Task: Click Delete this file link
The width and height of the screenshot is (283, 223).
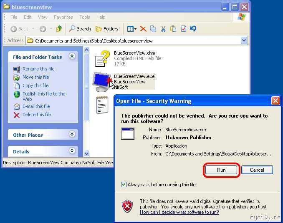Action: coord(37,115)
